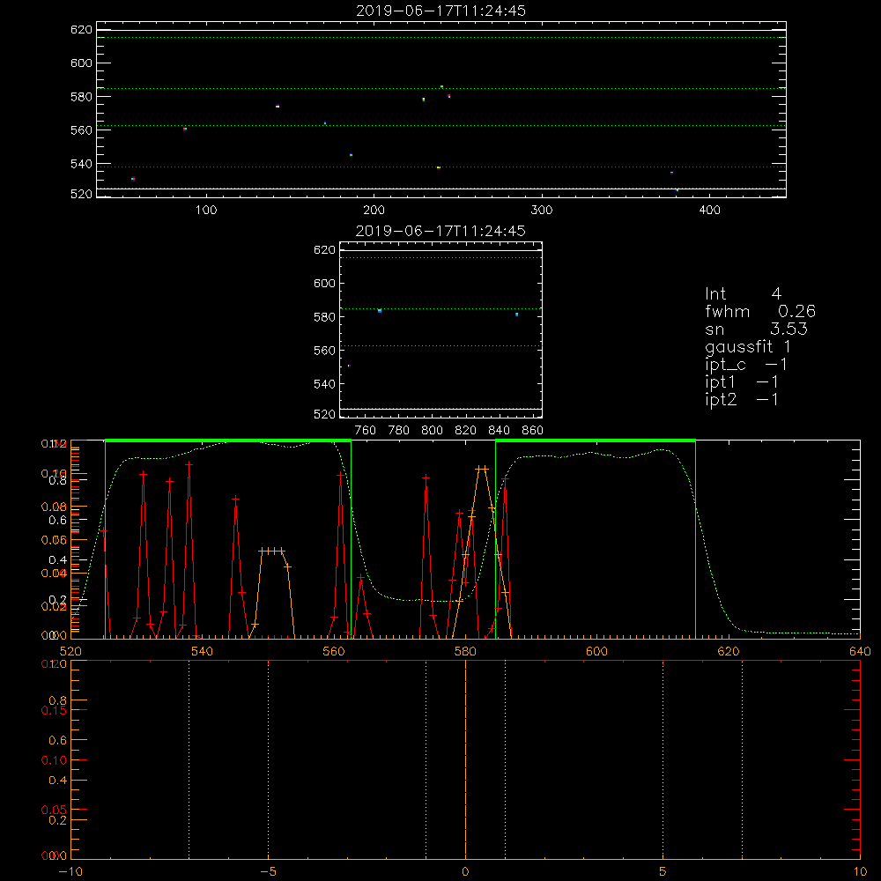Image resolution: width=881 pixels, height=881 pixels.
Task: Select the value '1' beside gaussfit
Action: (x=787, y=346)
